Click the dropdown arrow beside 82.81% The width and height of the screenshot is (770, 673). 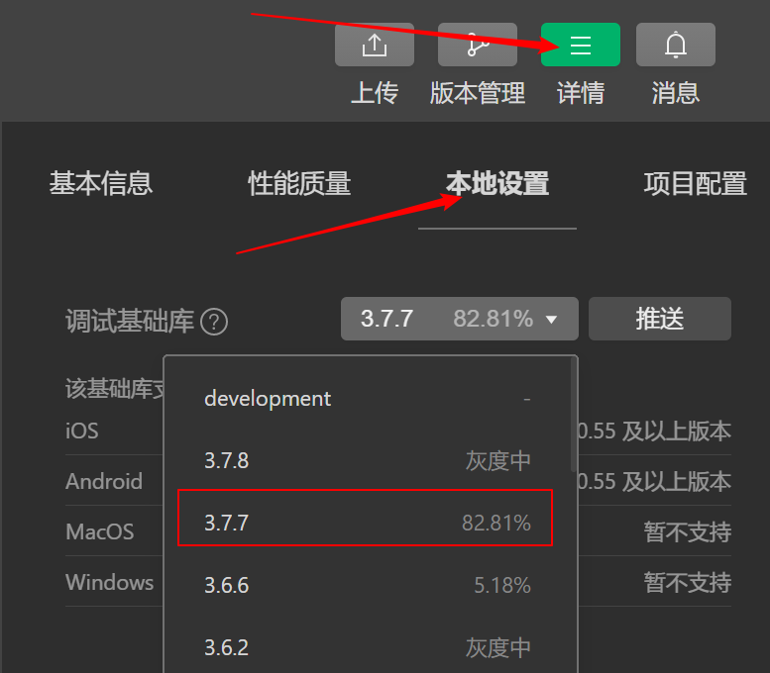tap(551, 320)
